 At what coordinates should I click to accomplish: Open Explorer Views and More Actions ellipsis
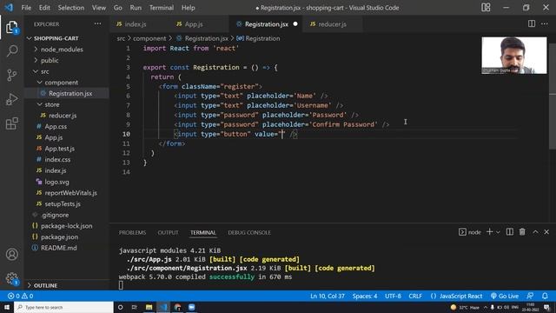coord(97,23)
